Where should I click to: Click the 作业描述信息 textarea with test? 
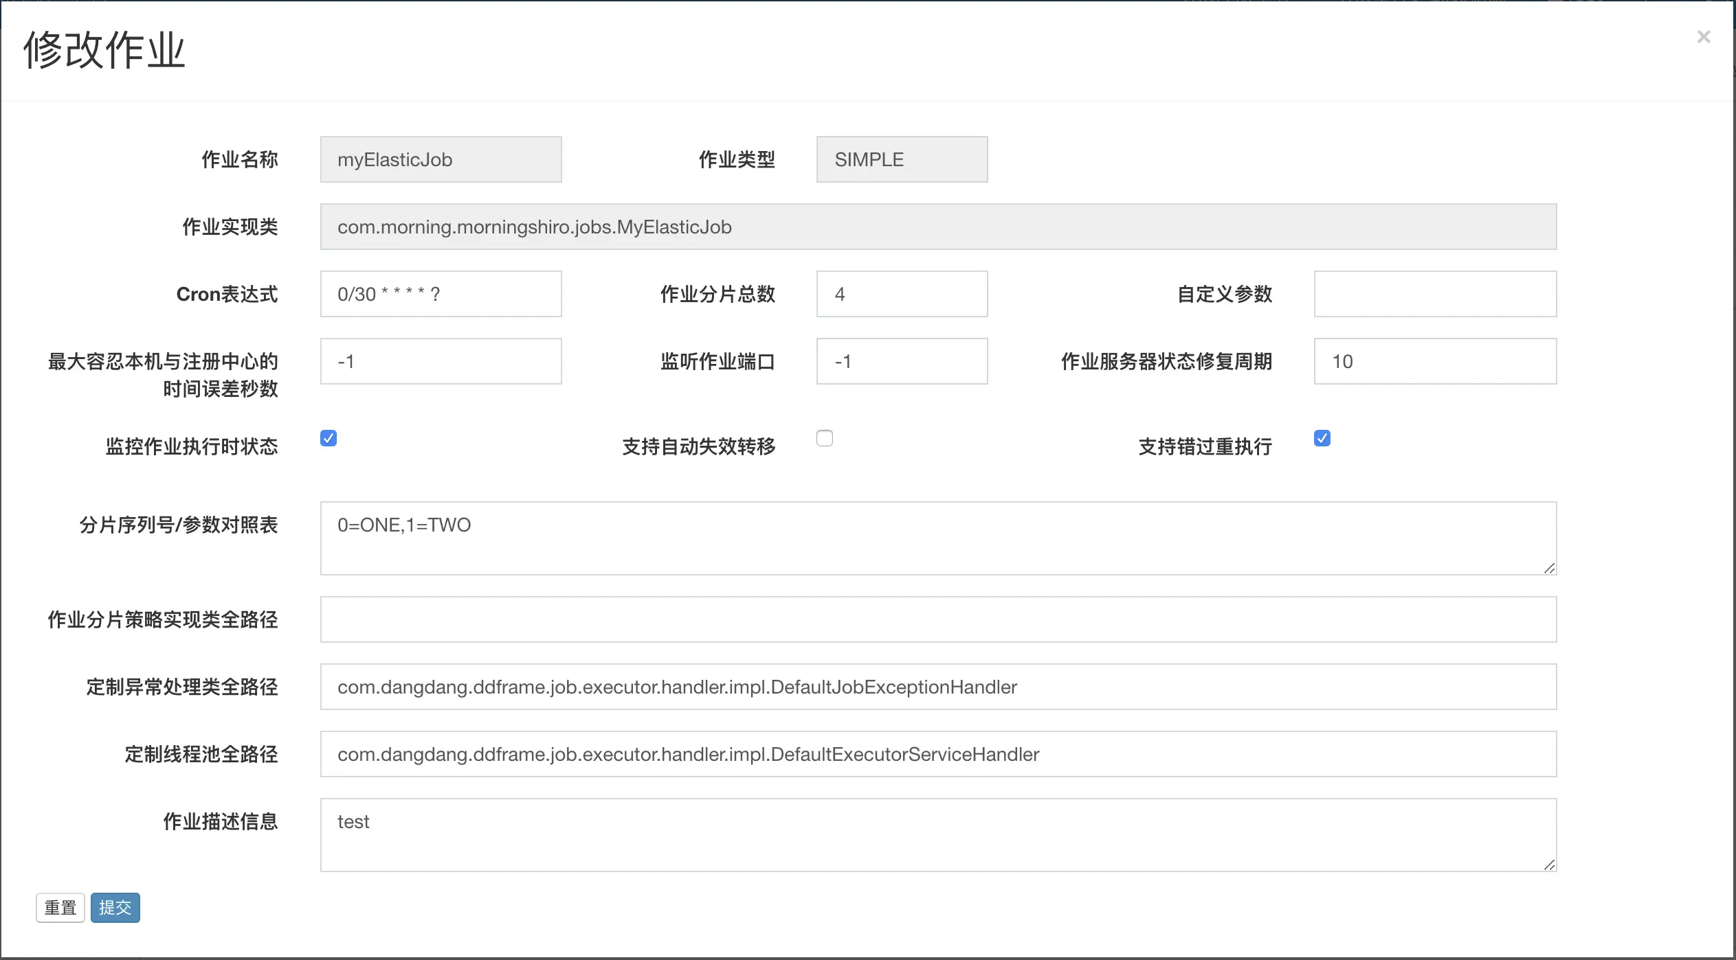(x=938, y=835)
